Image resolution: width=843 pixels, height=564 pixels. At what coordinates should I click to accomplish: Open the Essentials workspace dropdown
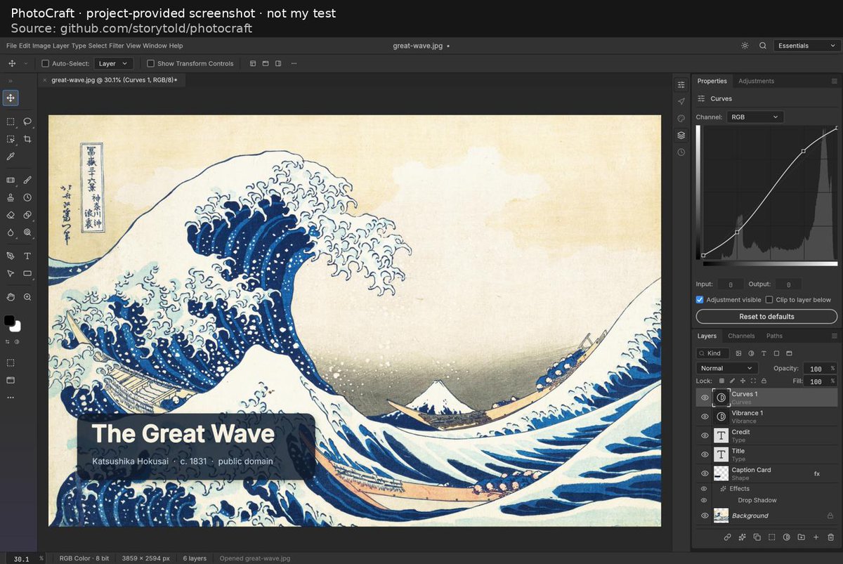[806, 46]
